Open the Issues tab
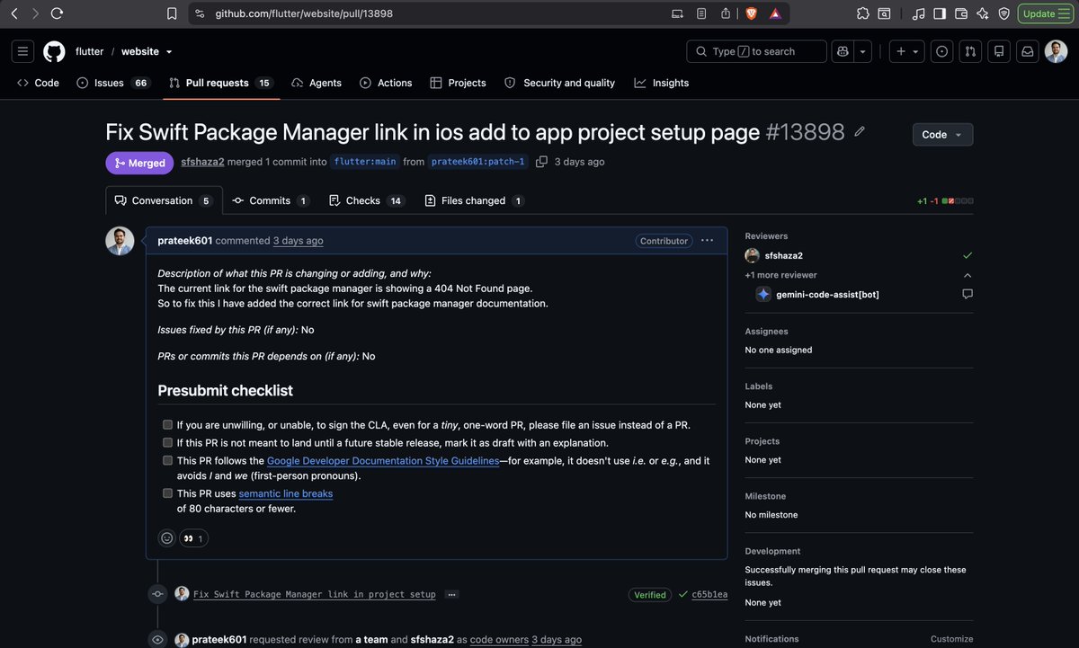Viewport: 1079px width, 648px height. click(113, 83)
